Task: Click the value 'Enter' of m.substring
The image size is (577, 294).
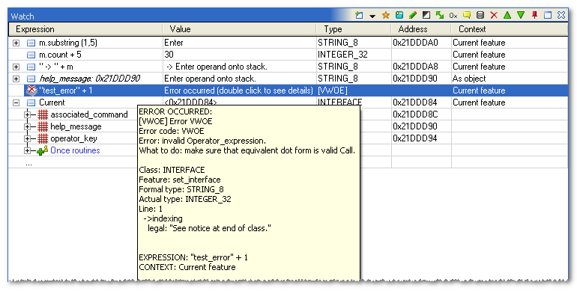Action: (174, 43)
